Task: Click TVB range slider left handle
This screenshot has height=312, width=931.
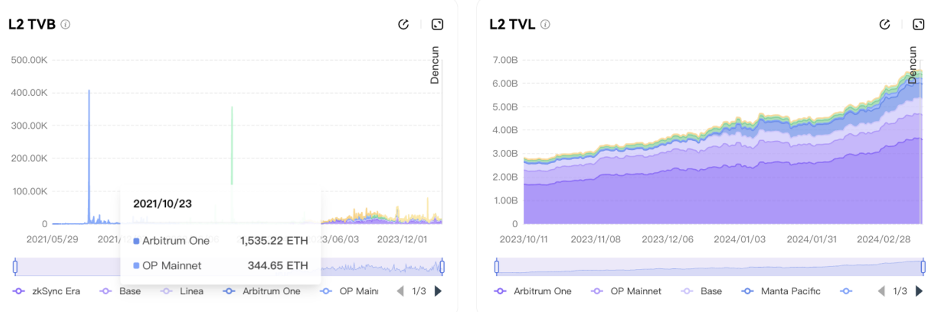Action: pyautogui.click(x=15, y=267)
